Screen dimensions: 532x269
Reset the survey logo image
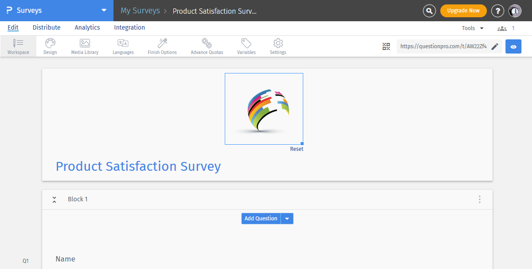(x=297, y=149)
